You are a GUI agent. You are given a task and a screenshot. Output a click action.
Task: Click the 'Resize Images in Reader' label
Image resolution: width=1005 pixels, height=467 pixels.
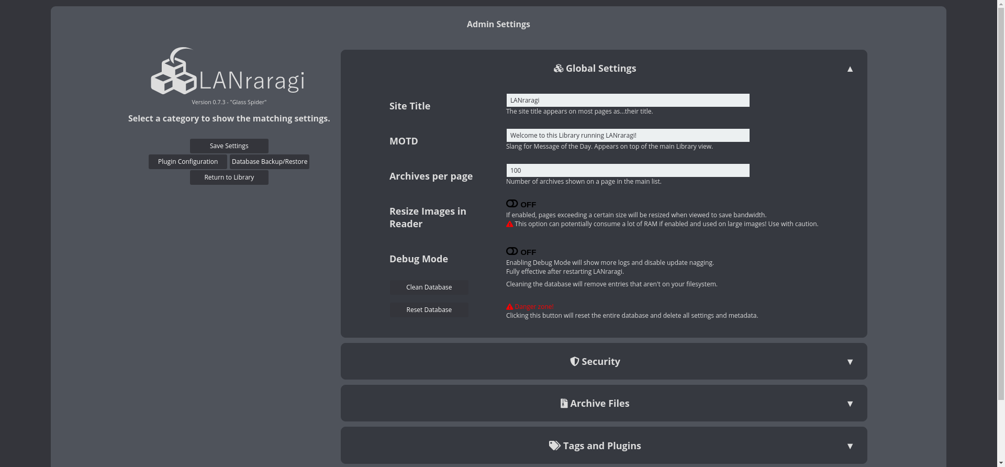pyautogui.click(x=428, y=218)
